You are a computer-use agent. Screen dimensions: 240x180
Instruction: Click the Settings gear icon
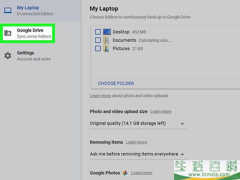[8, 56]
